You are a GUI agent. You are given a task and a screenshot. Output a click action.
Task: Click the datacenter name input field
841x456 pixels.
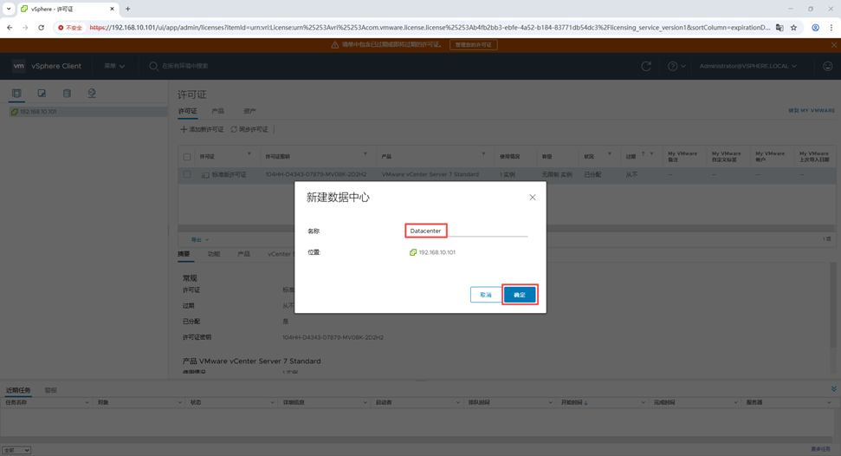click(466, 231)
